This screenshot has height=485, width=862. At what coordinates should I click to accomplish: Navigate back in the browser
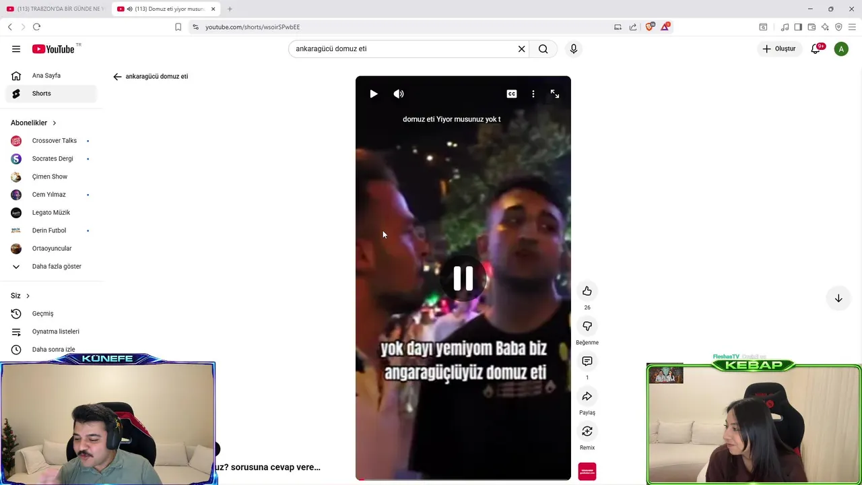(10, 27)
